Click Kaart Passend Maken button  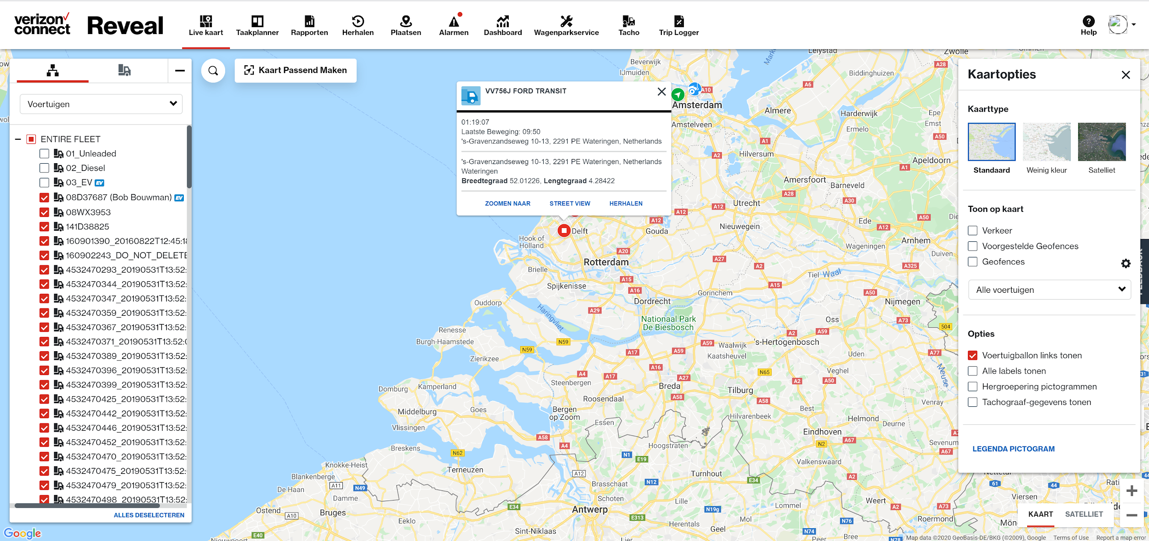click(296, 70)
